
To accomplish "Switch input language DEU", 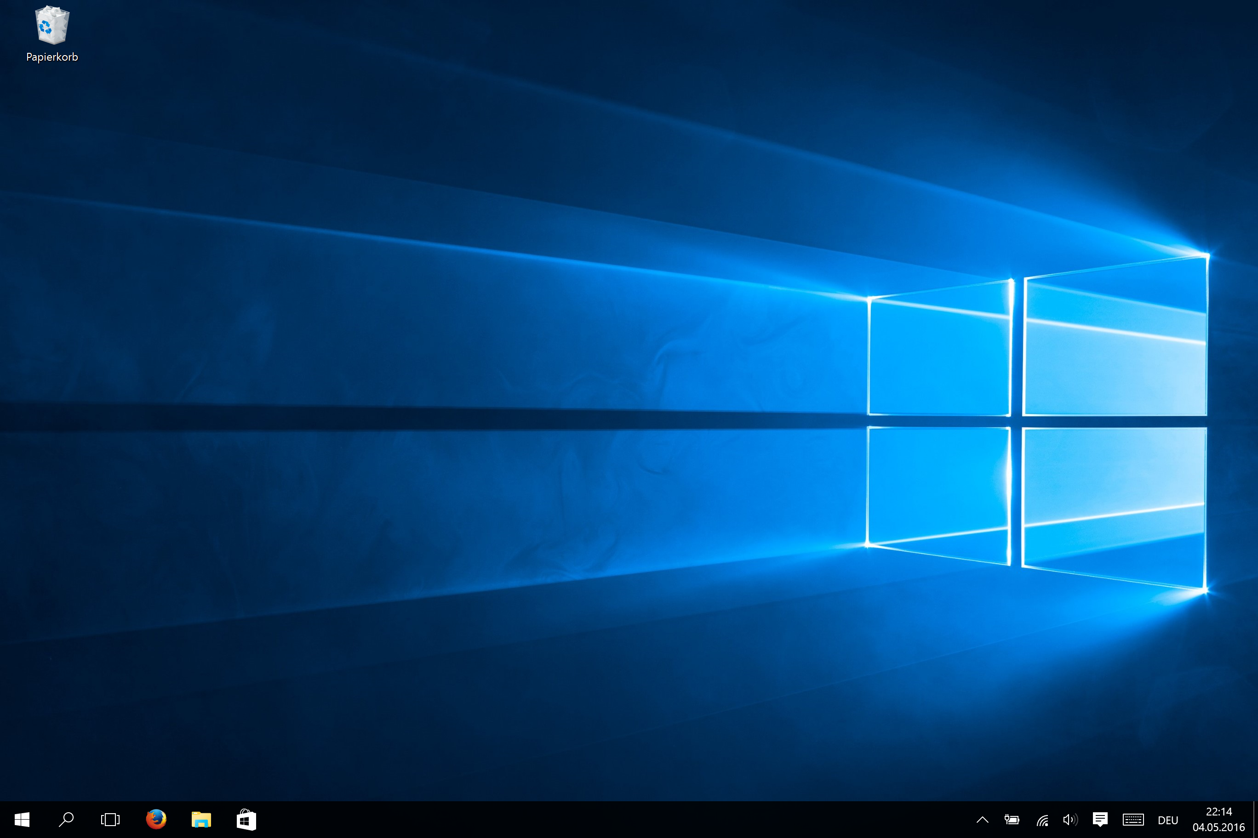I will (1167, 820).
